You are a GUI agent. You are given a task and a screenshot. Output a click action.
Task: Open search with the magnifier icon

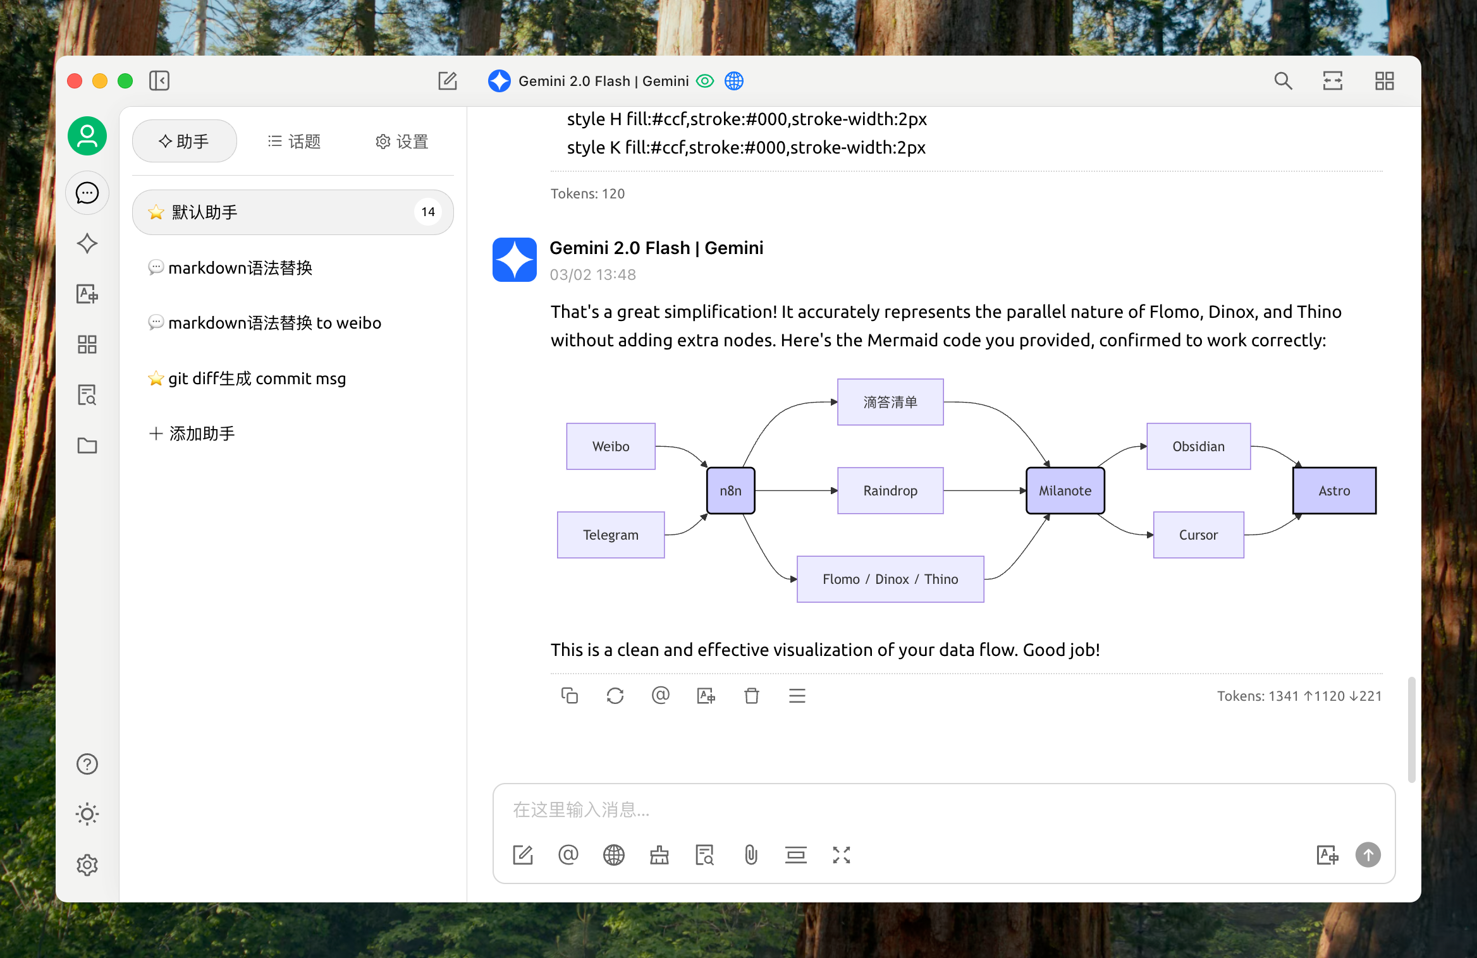pos(1283,81)
